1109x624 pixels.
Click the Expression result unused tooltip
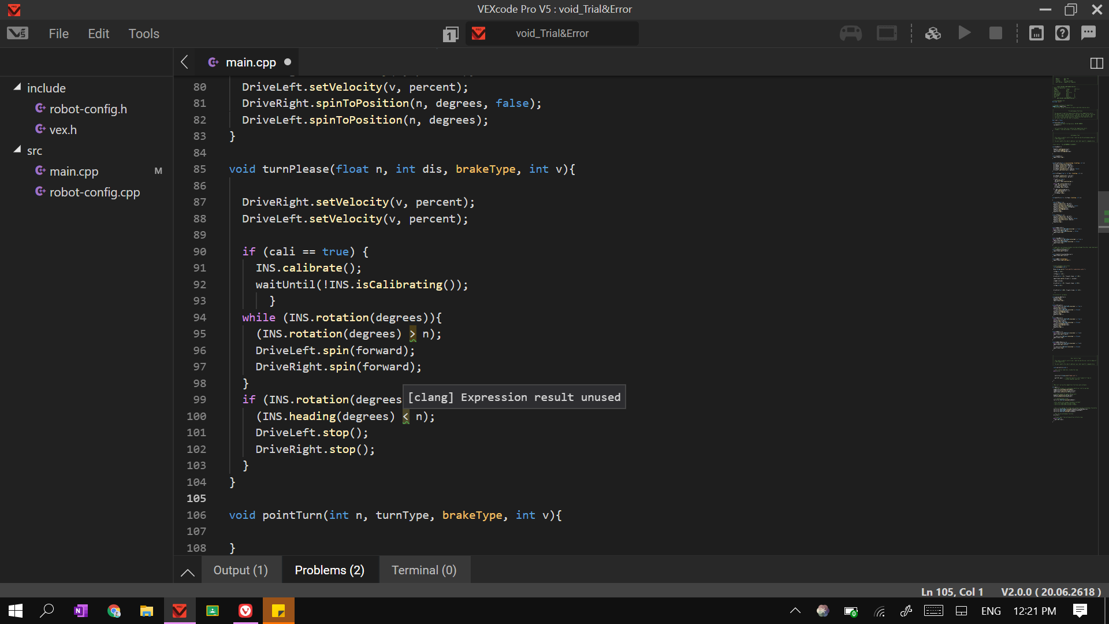tap(514, 398)
